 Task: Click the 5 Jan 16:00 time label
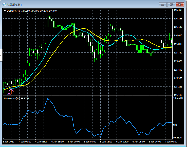point(106,142)
